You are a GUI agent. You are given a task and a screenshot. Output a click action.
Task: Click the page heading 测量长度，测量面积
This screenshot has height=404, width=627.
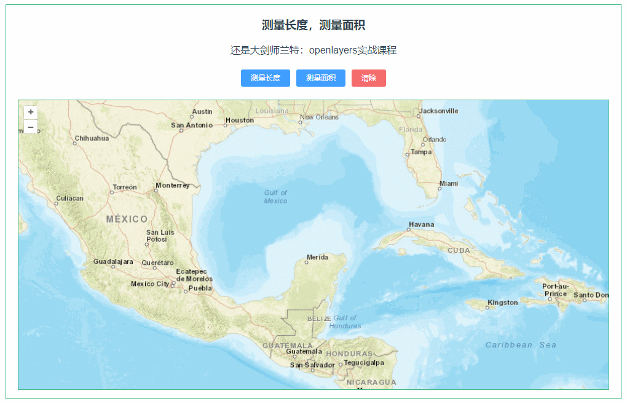tap(313, 25)
